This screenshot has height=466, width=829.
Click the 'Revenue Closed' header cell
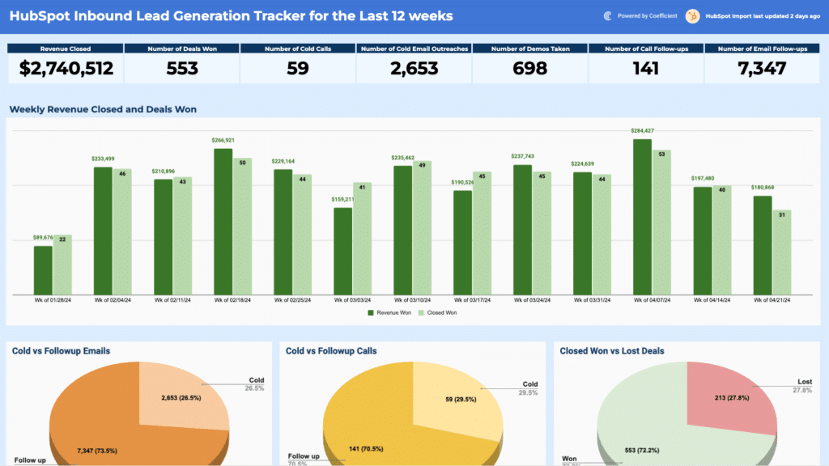(x=66, y=49)
